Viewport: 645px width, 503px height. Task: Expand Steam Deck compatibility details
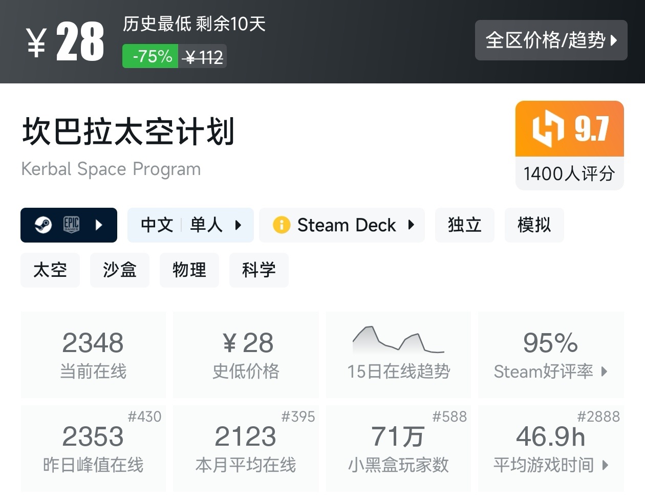[412, 225]
